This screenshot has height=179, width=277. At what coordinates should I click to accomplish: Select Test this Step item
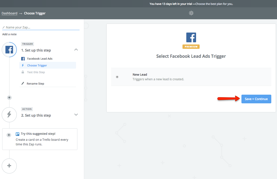point(48,72)
